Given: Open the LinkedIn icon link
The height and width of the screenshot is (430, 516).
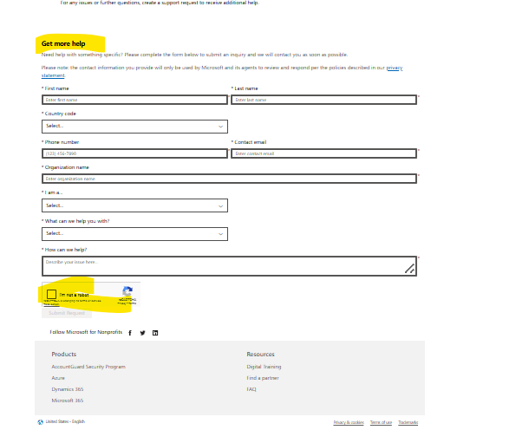Looking at the screenshot, I should pos(155,333).
